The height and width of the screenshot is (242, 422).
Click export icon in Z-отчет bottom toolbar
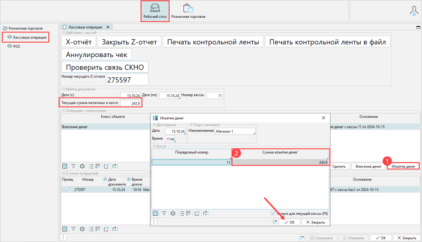coord(105,229)
